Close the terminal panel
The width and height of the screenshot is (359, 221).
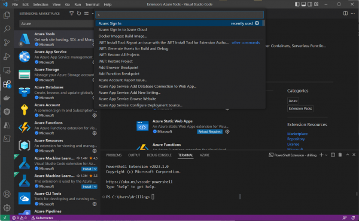(x=354, y=155)
